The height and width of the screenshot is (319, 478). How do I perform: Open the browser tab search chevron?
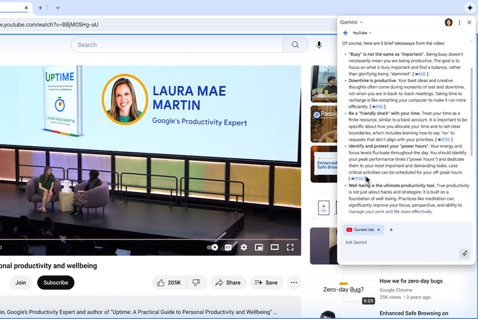click(57, 8)
